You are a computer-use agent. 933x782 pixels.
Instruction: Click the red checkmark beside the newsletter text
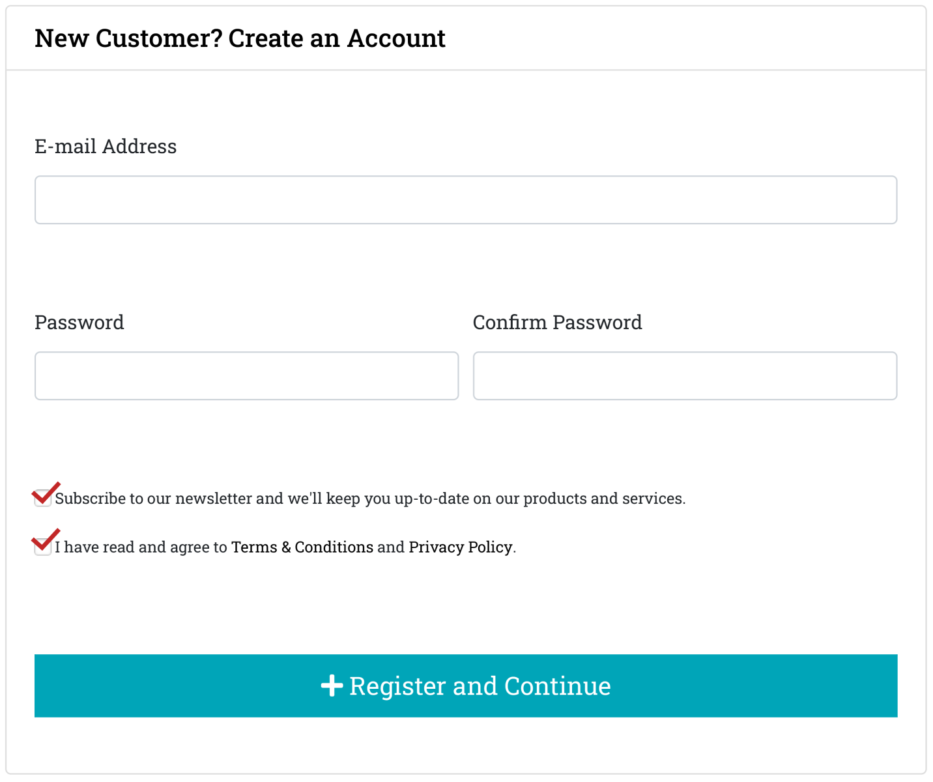[46, 493]
